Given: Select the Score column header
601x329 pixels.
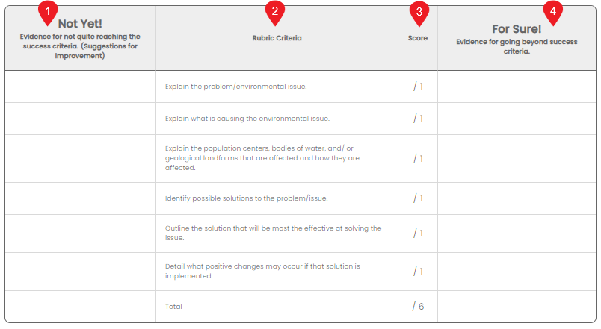Looking at the screenshot, I should click(x=418, y=38).
